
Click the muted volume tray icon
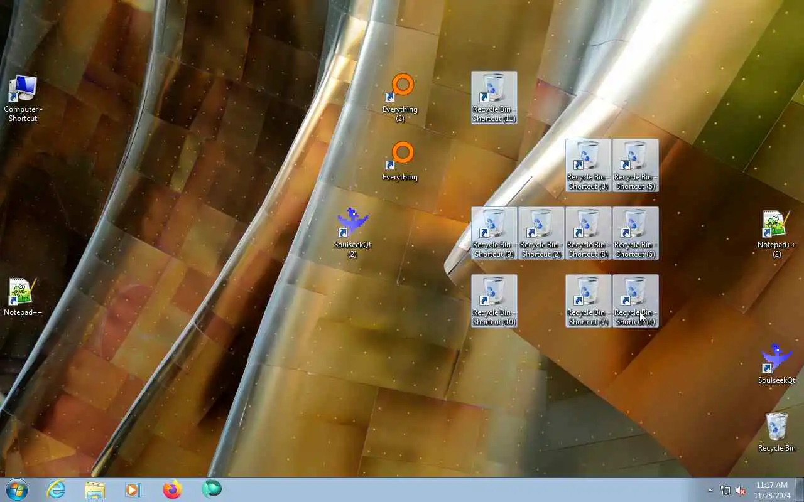741,490
